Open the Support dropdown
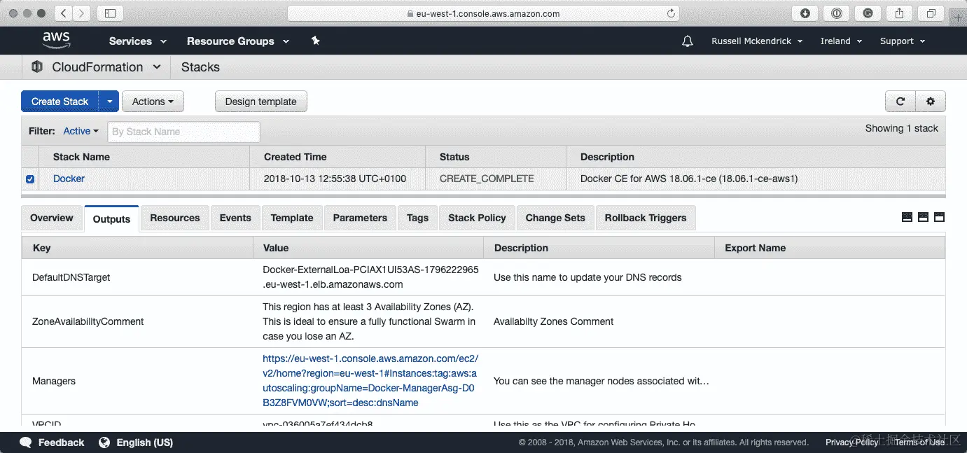The image size is (967, 453). click(x=903, y=41)
